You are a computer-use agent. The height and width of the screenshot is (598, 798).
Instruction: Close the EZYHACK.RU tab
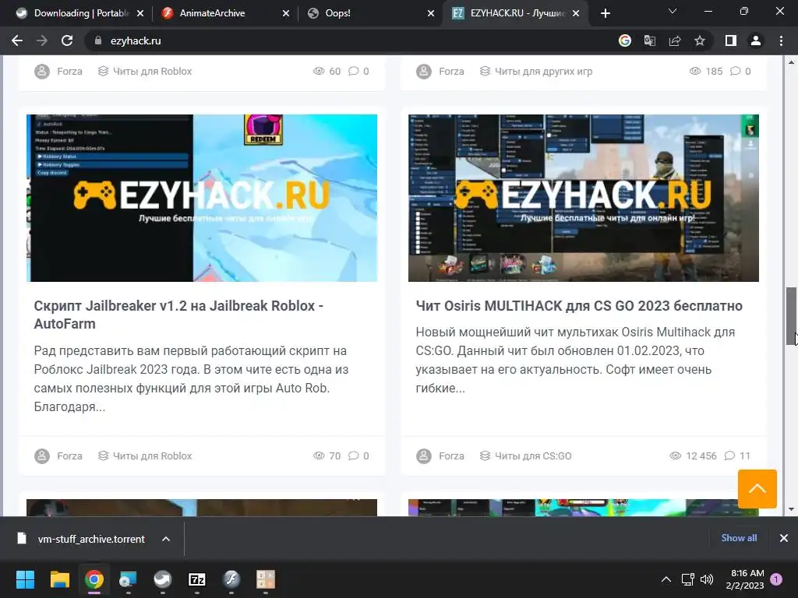(576, 13)
